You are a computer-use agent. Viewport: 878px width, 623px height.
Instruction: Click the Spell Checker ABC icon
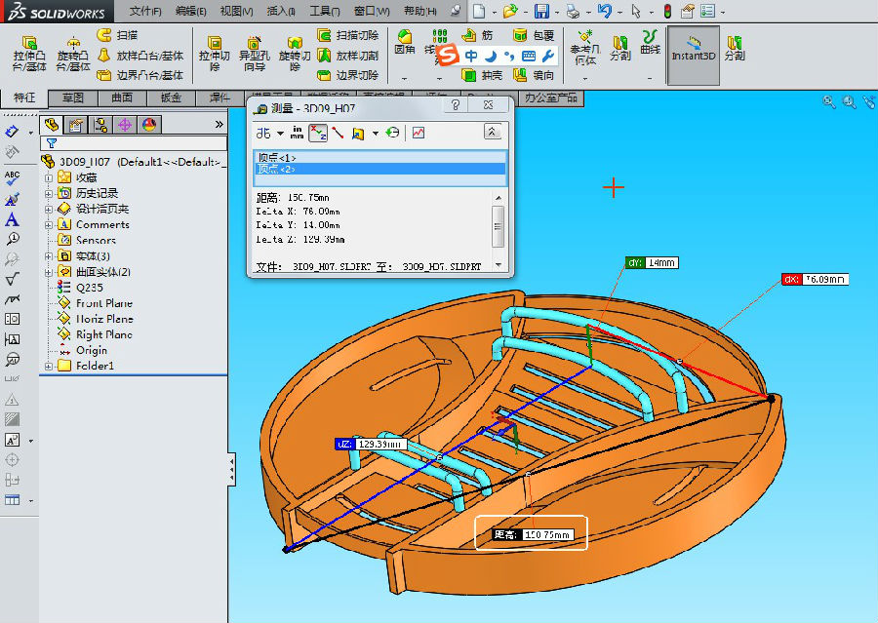pyautogui.click(x=13, y=178)
